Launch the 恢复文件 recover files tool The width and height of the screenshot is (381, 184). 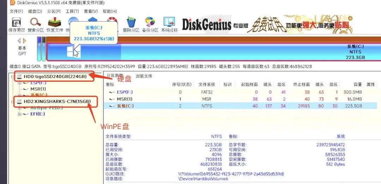54,22
